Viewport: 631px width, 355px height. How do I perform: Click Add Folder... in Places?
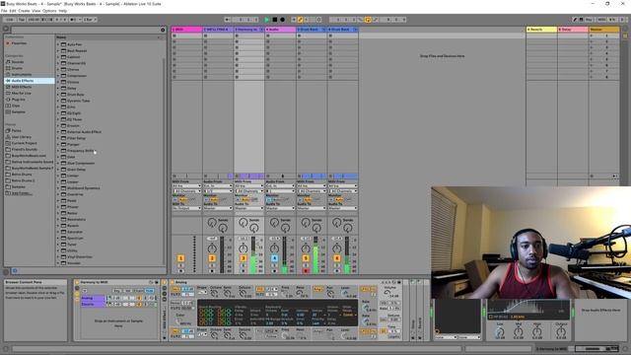point(21,193)
